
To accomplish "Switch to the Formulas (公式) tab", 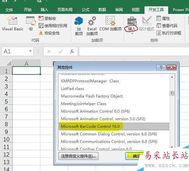I will coord(85,10).
